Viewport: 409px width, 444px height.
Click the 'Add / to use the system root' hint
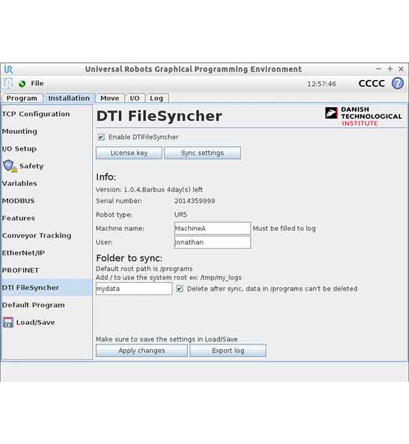click(169, 277)
